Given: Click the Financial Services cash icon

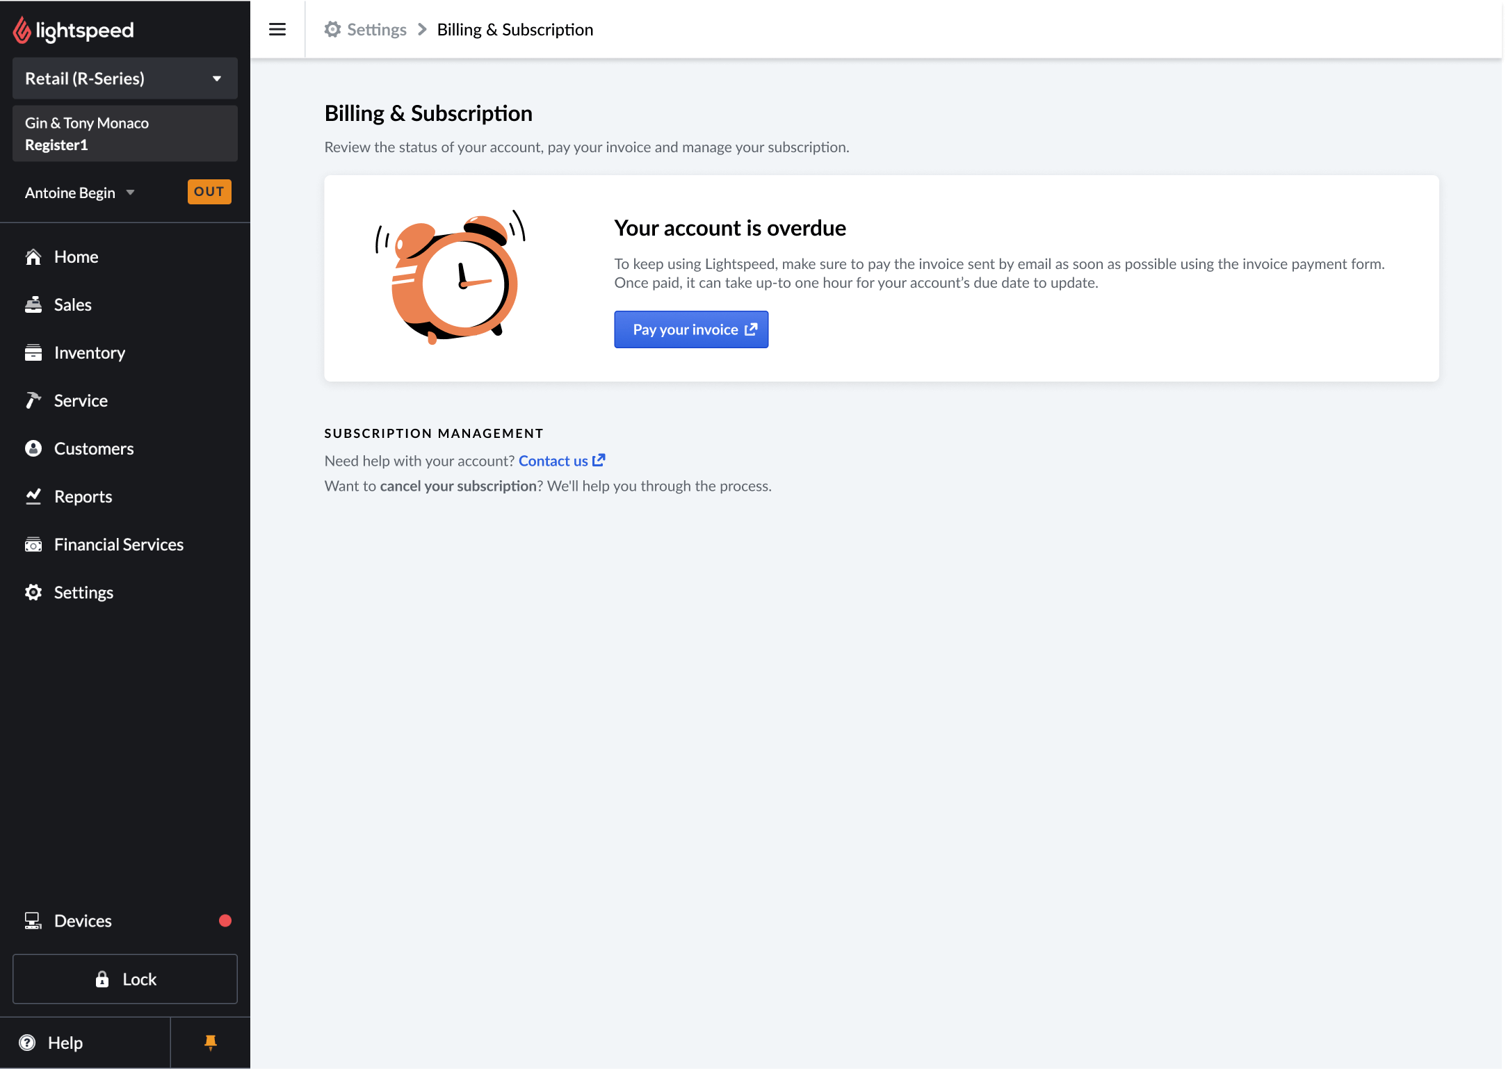Looking at the screenshot, I should 33,545.
